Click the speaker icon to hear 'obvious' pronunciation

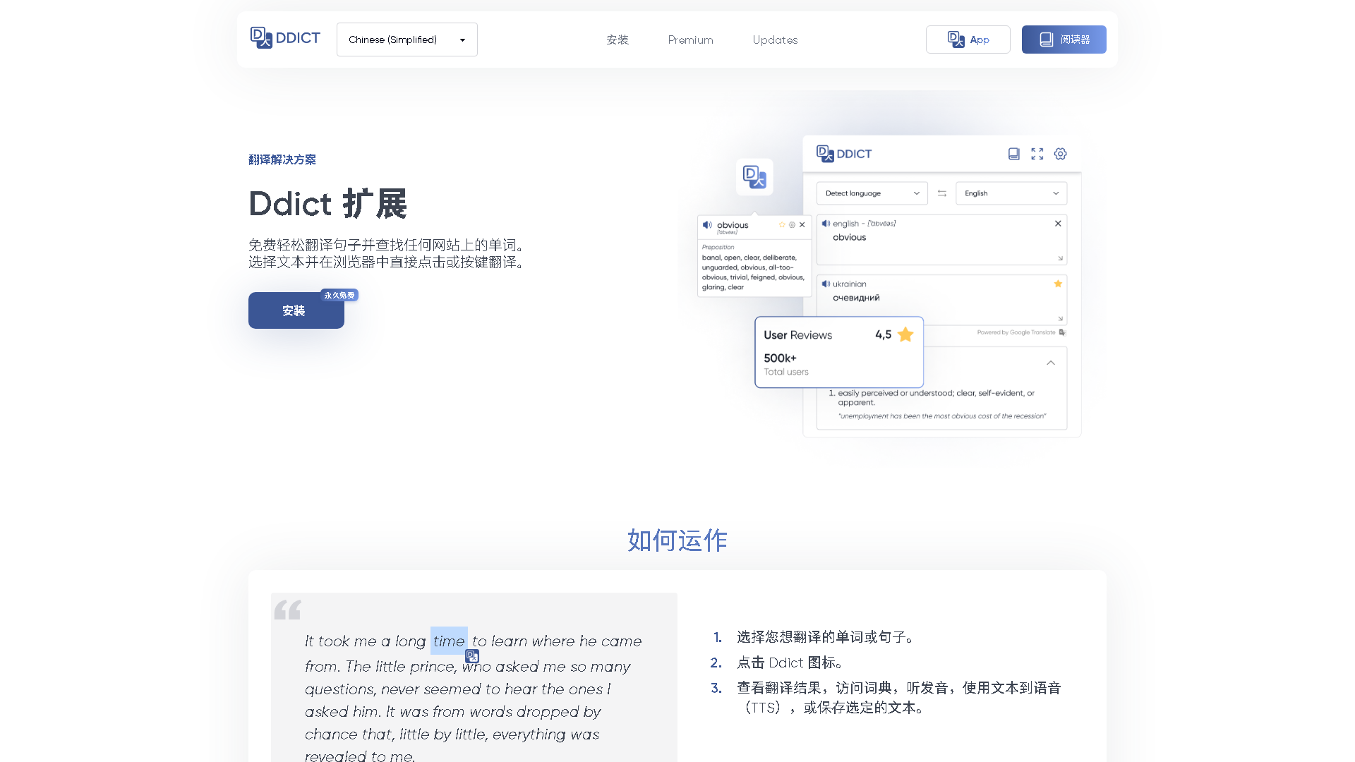pyautogui.click(x=706, y=226)
